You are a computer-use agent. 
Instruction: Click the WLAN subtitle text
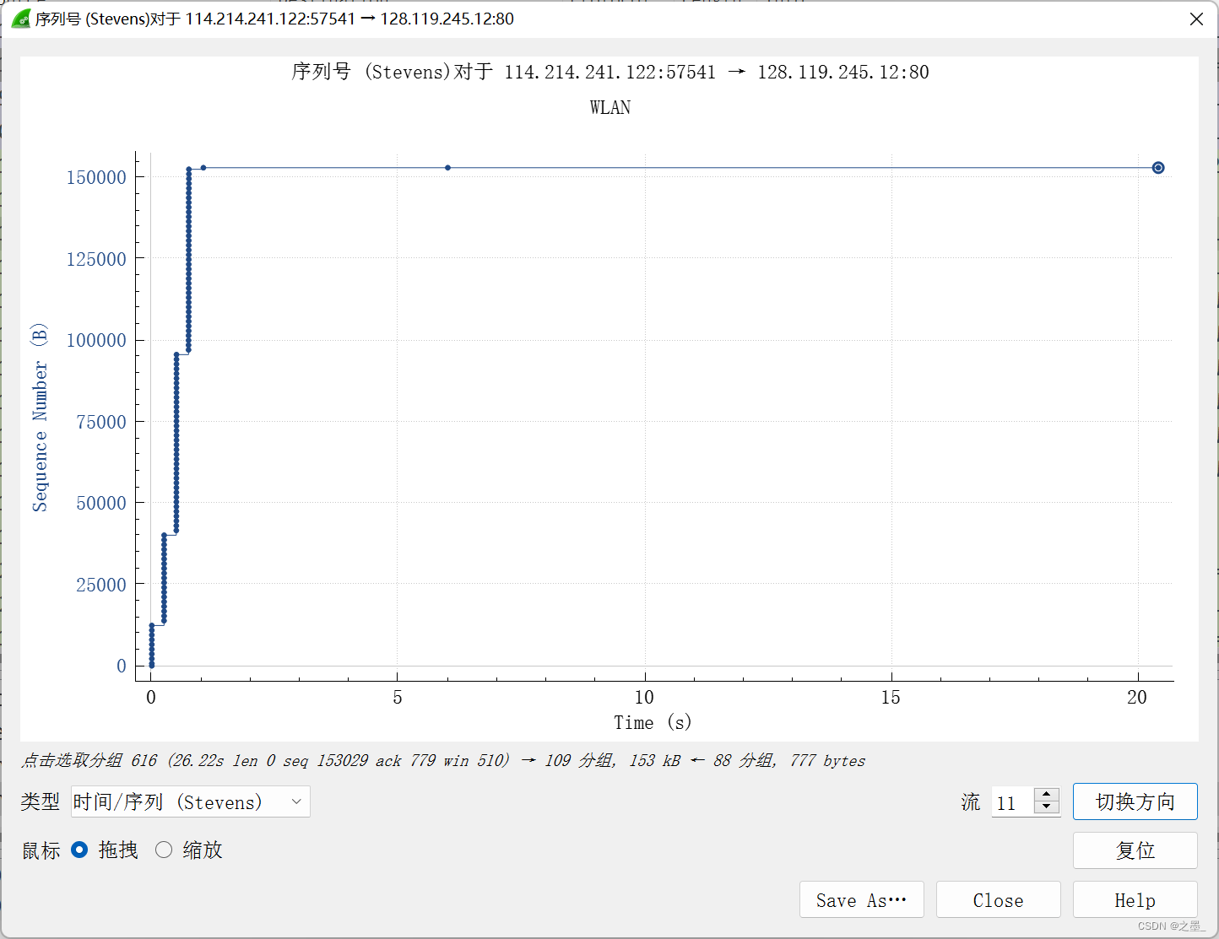click(x=610, y=107)
